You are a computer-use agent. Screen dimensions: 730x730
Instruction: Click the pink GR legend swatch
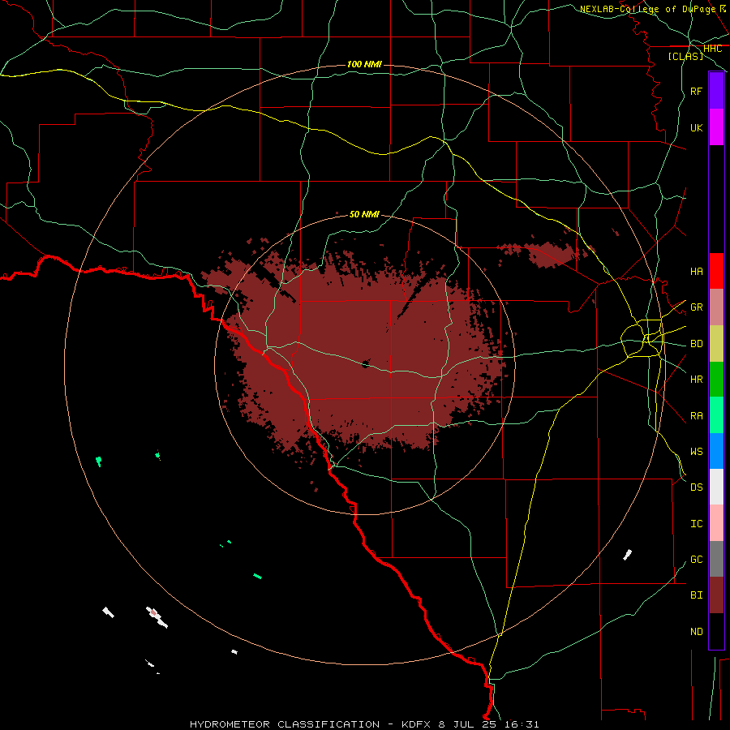[x=716, y=307]
